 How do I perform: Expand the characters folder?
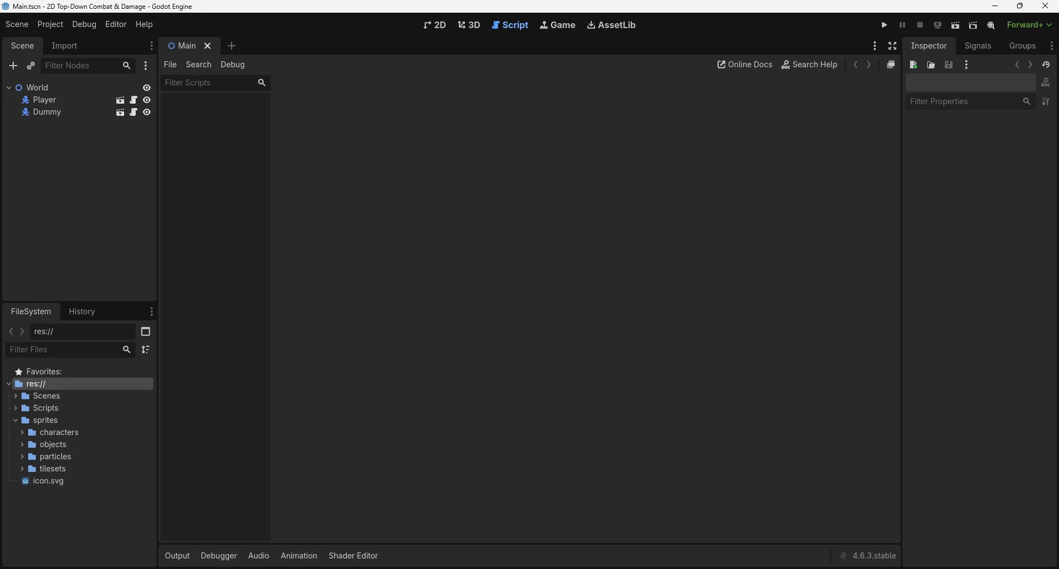click(22, 432)
